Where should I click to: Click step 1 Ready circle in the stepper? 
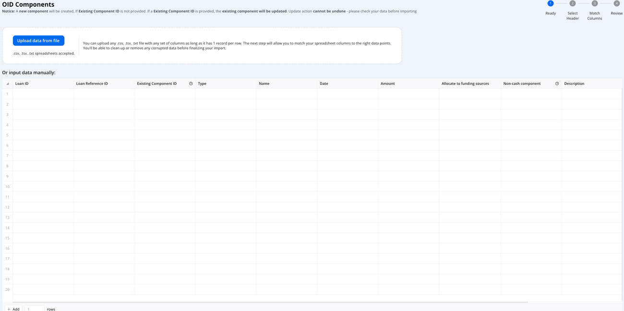point(550,3)
